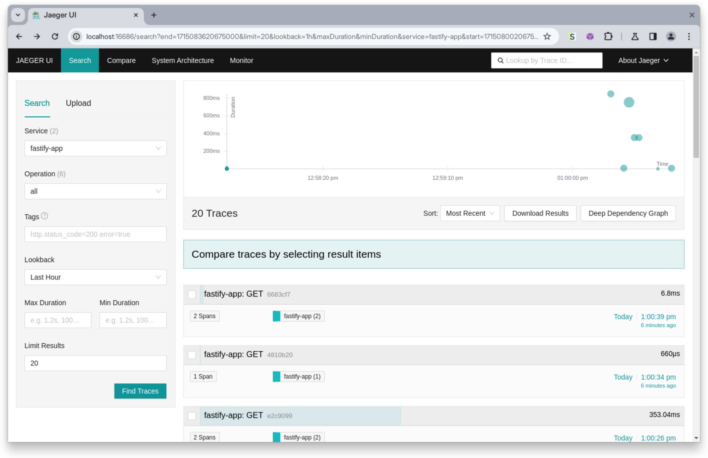
Task: Toggle the browser side panel
Action: (653, 36)
